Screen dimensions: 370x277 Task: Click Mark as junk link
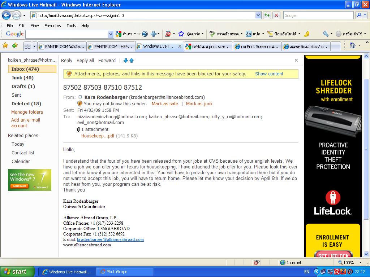(199, 104)
